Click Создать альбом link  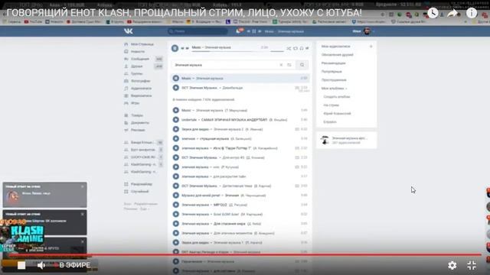337,97
